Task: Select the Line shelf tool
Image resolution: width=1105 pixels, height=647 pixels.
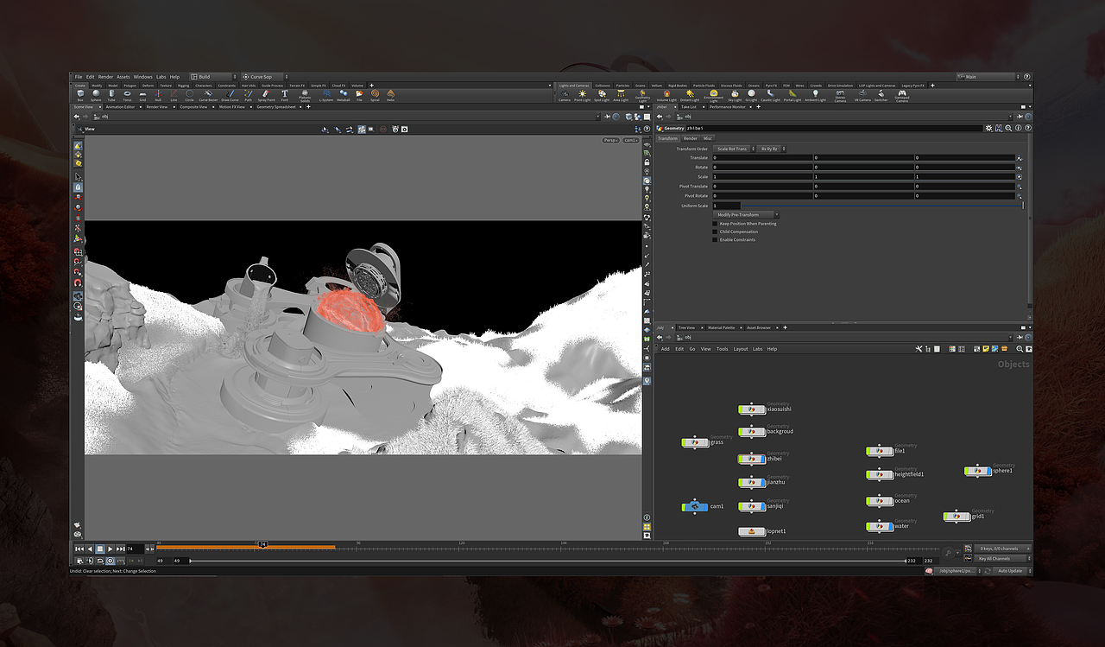Action: tap(174, 95)
